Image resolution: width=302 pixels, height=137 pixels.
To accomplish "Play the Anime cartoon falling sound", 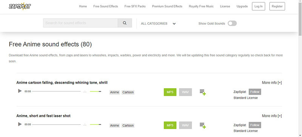I will 20,91.
